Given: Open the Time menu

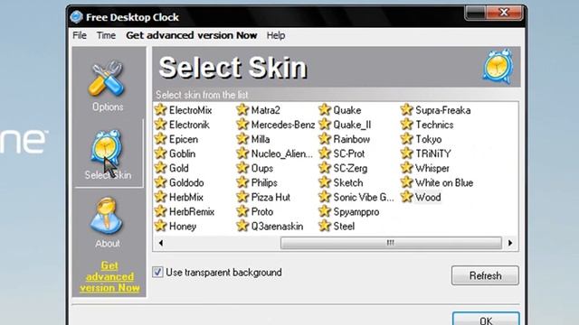Looking at the screenshot, I should pyautogui.click(x=106, y=35).
